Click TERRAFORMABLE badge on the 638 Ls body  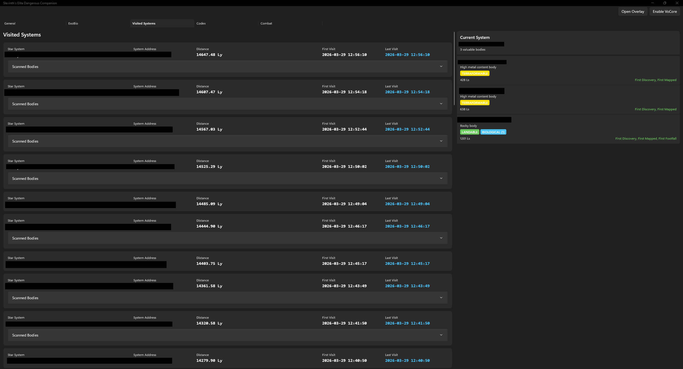coord(475,103)
